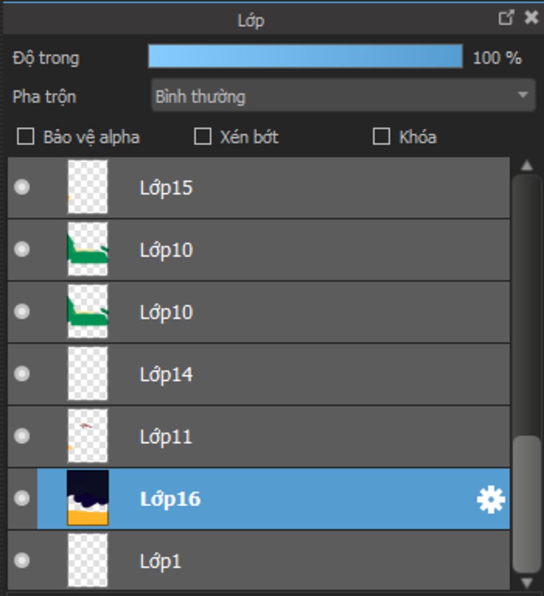Undock the Lớp panel with popout icon
Screen dimensions: 544x596
pyautogui.click(x=506, y=18)
